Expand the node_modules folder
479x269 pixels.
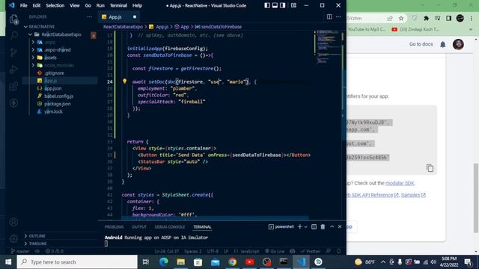click(x=33, y=65)
